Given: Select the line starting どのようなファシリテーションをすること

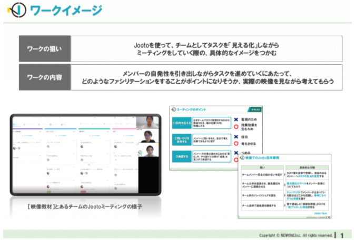Looking at the screenshot, I should [208, 81].
